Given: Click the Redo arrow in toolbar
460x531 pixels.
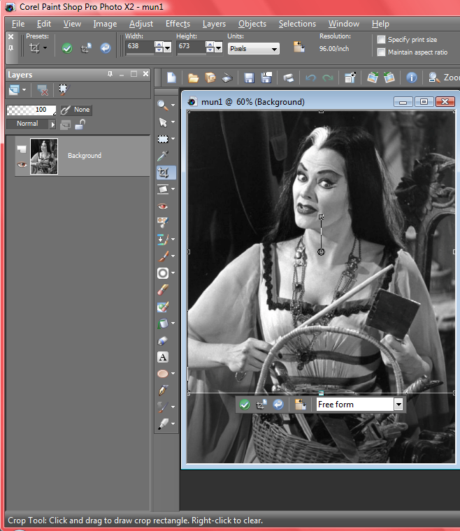Looking at the screenshot, I should (x=327, y=78).
